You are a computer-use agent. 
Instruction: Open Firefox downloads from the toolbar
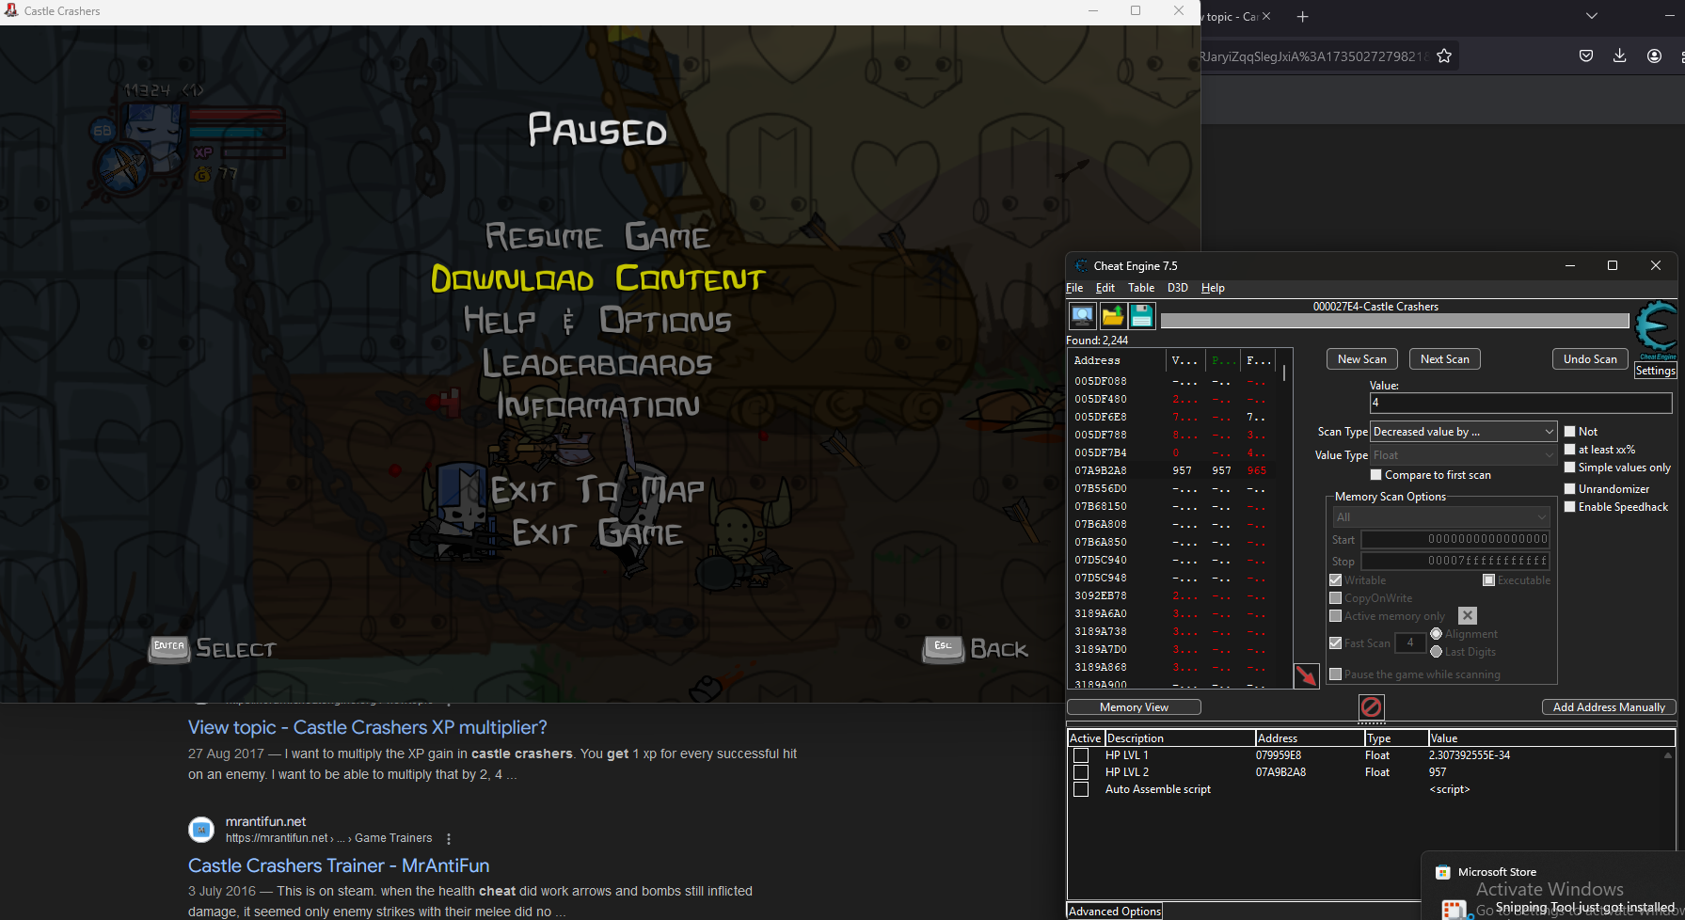coord(1620,56)
